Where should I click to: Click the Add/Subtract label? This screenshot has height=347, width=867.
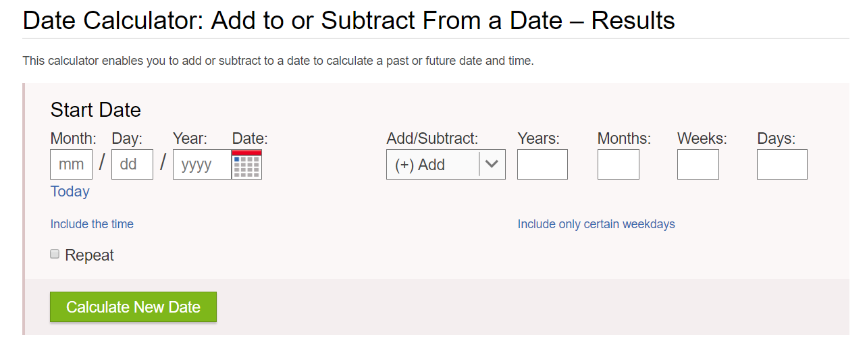(432, 138)
